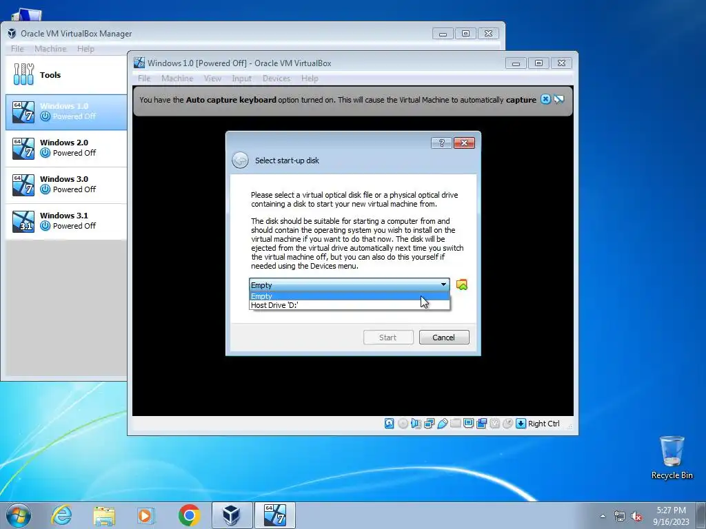The width and height of the screenshot is (706, 529).
Task: Select Windows 1.0 machine in Manager list
Action: click(x=66, y=112)
